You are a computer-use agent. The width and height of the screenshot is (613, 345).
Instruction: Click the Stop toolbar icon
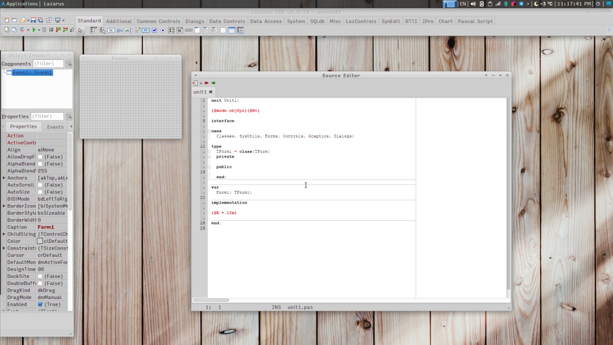[x=51, y=30]
